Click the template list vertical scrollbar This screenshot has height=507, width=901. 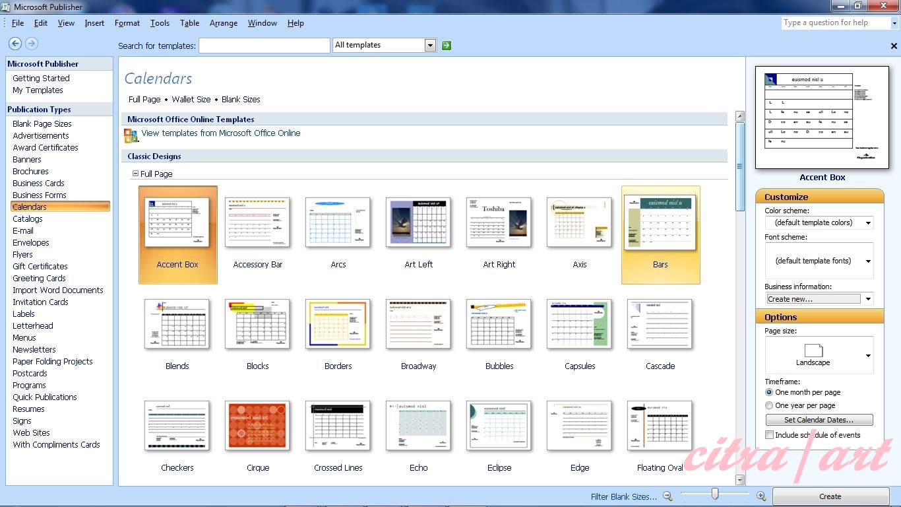click(740, 166)
